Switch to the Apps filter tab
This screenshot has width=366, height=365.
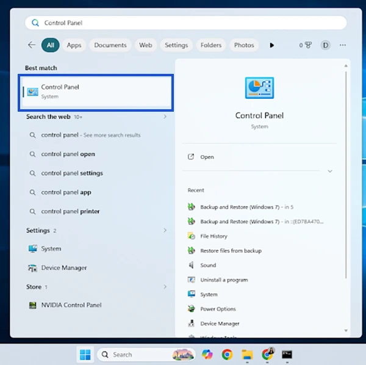coord(74,45)
